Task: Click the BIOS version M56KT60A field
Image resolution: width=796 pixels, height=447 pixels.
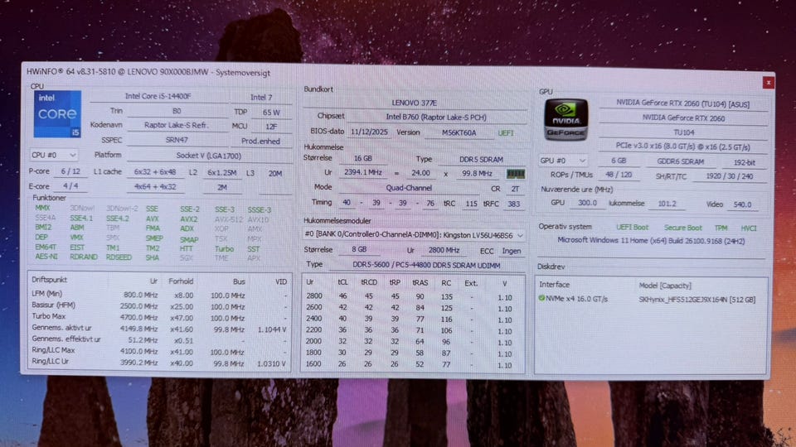Action: click(459, 132)
